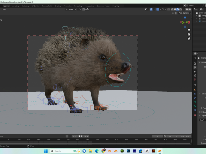The width and height of the screenshot is (206, 154).
Task: Click the hand pan view icon
Action: 189,34
